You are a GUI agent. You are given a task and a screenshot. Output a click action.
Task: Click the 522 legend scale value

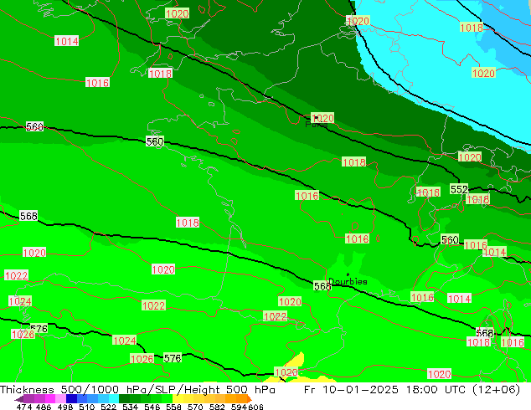click(108, 407)
